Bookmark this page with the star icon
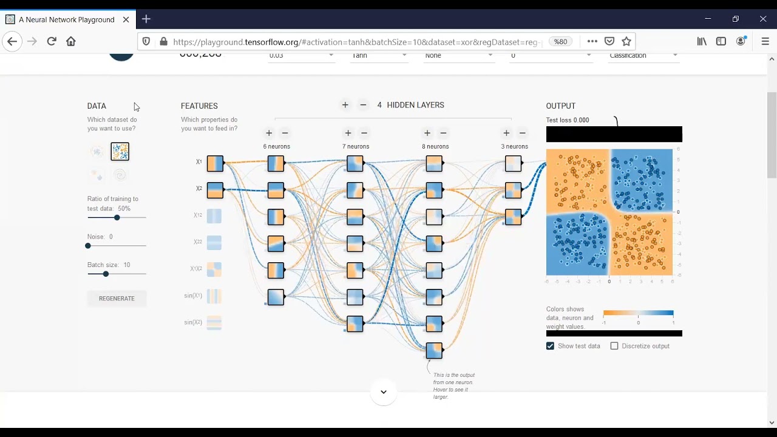The height and width of the screenshot is (437, 777). (626, 41)
